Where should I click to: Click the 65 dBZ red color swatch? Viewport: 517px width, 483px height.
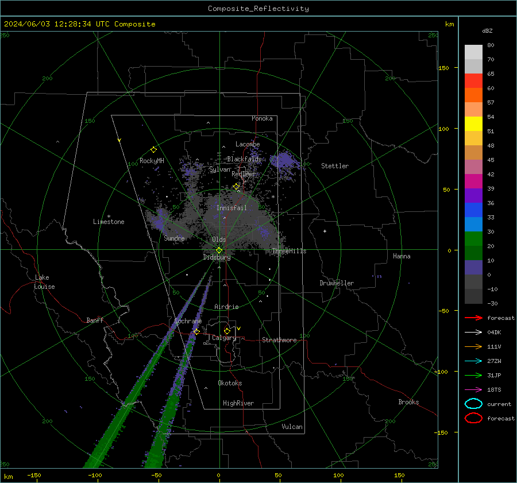[473, 81]
